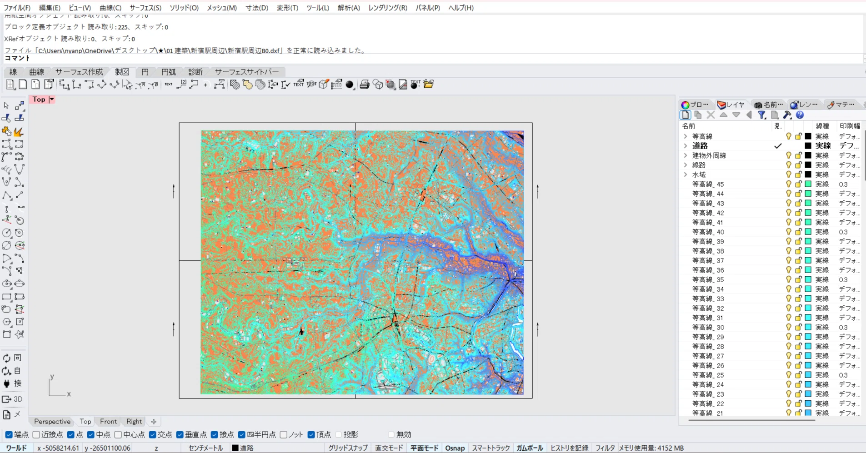Viewport: 866px width, 453px height.
Task: Switch to the Front viewport tab
Action: (x=108, y=421)
